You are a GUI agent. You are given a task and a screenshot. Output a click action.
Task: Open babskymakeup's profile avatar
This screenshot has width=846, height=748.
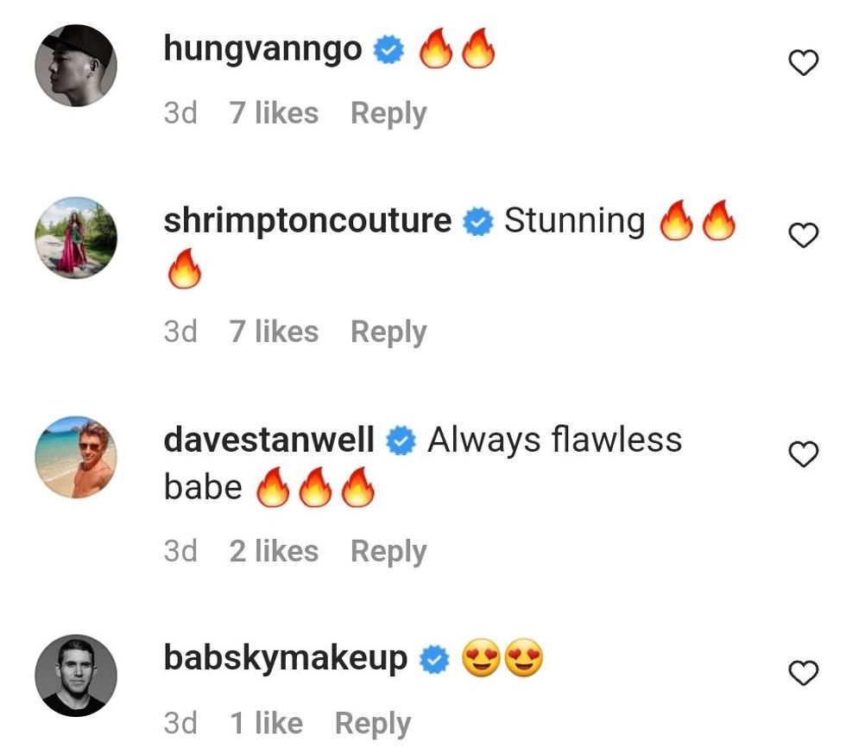coord(75,675)
